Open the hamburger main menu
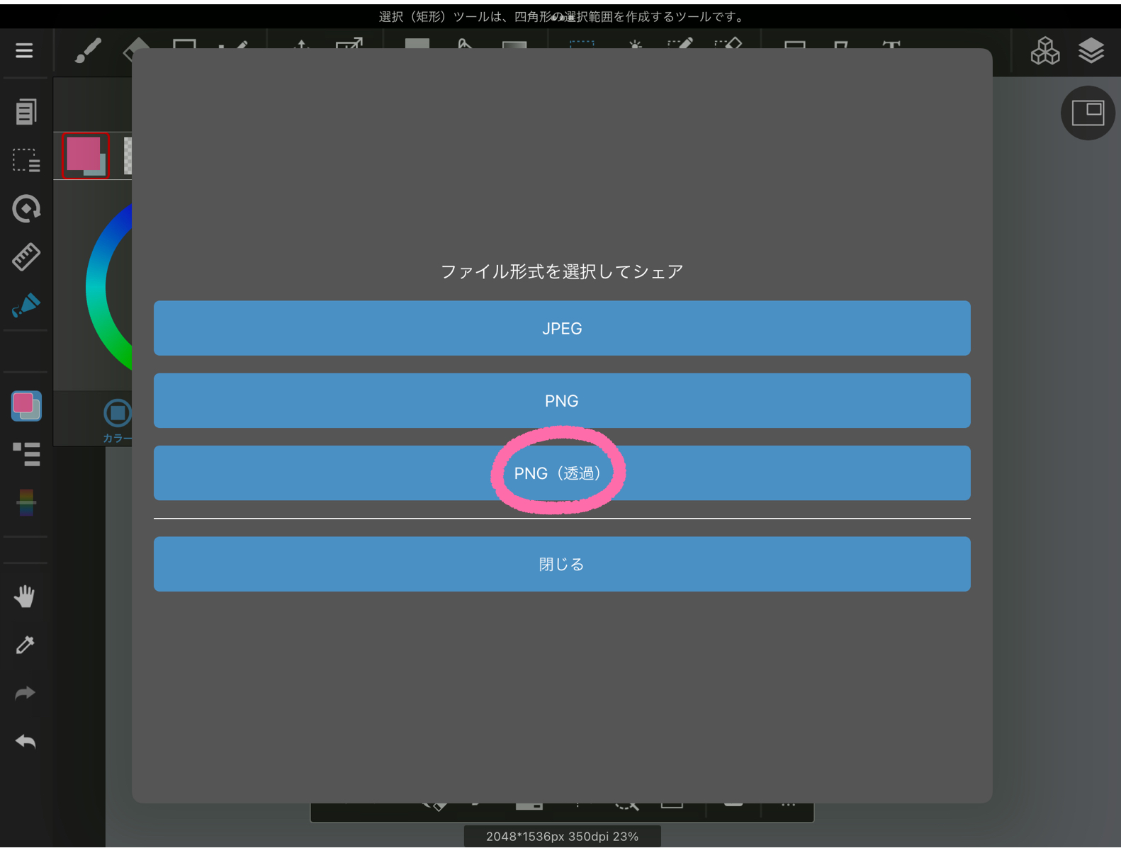The image size is (1121, 853). tap(24, 50)
